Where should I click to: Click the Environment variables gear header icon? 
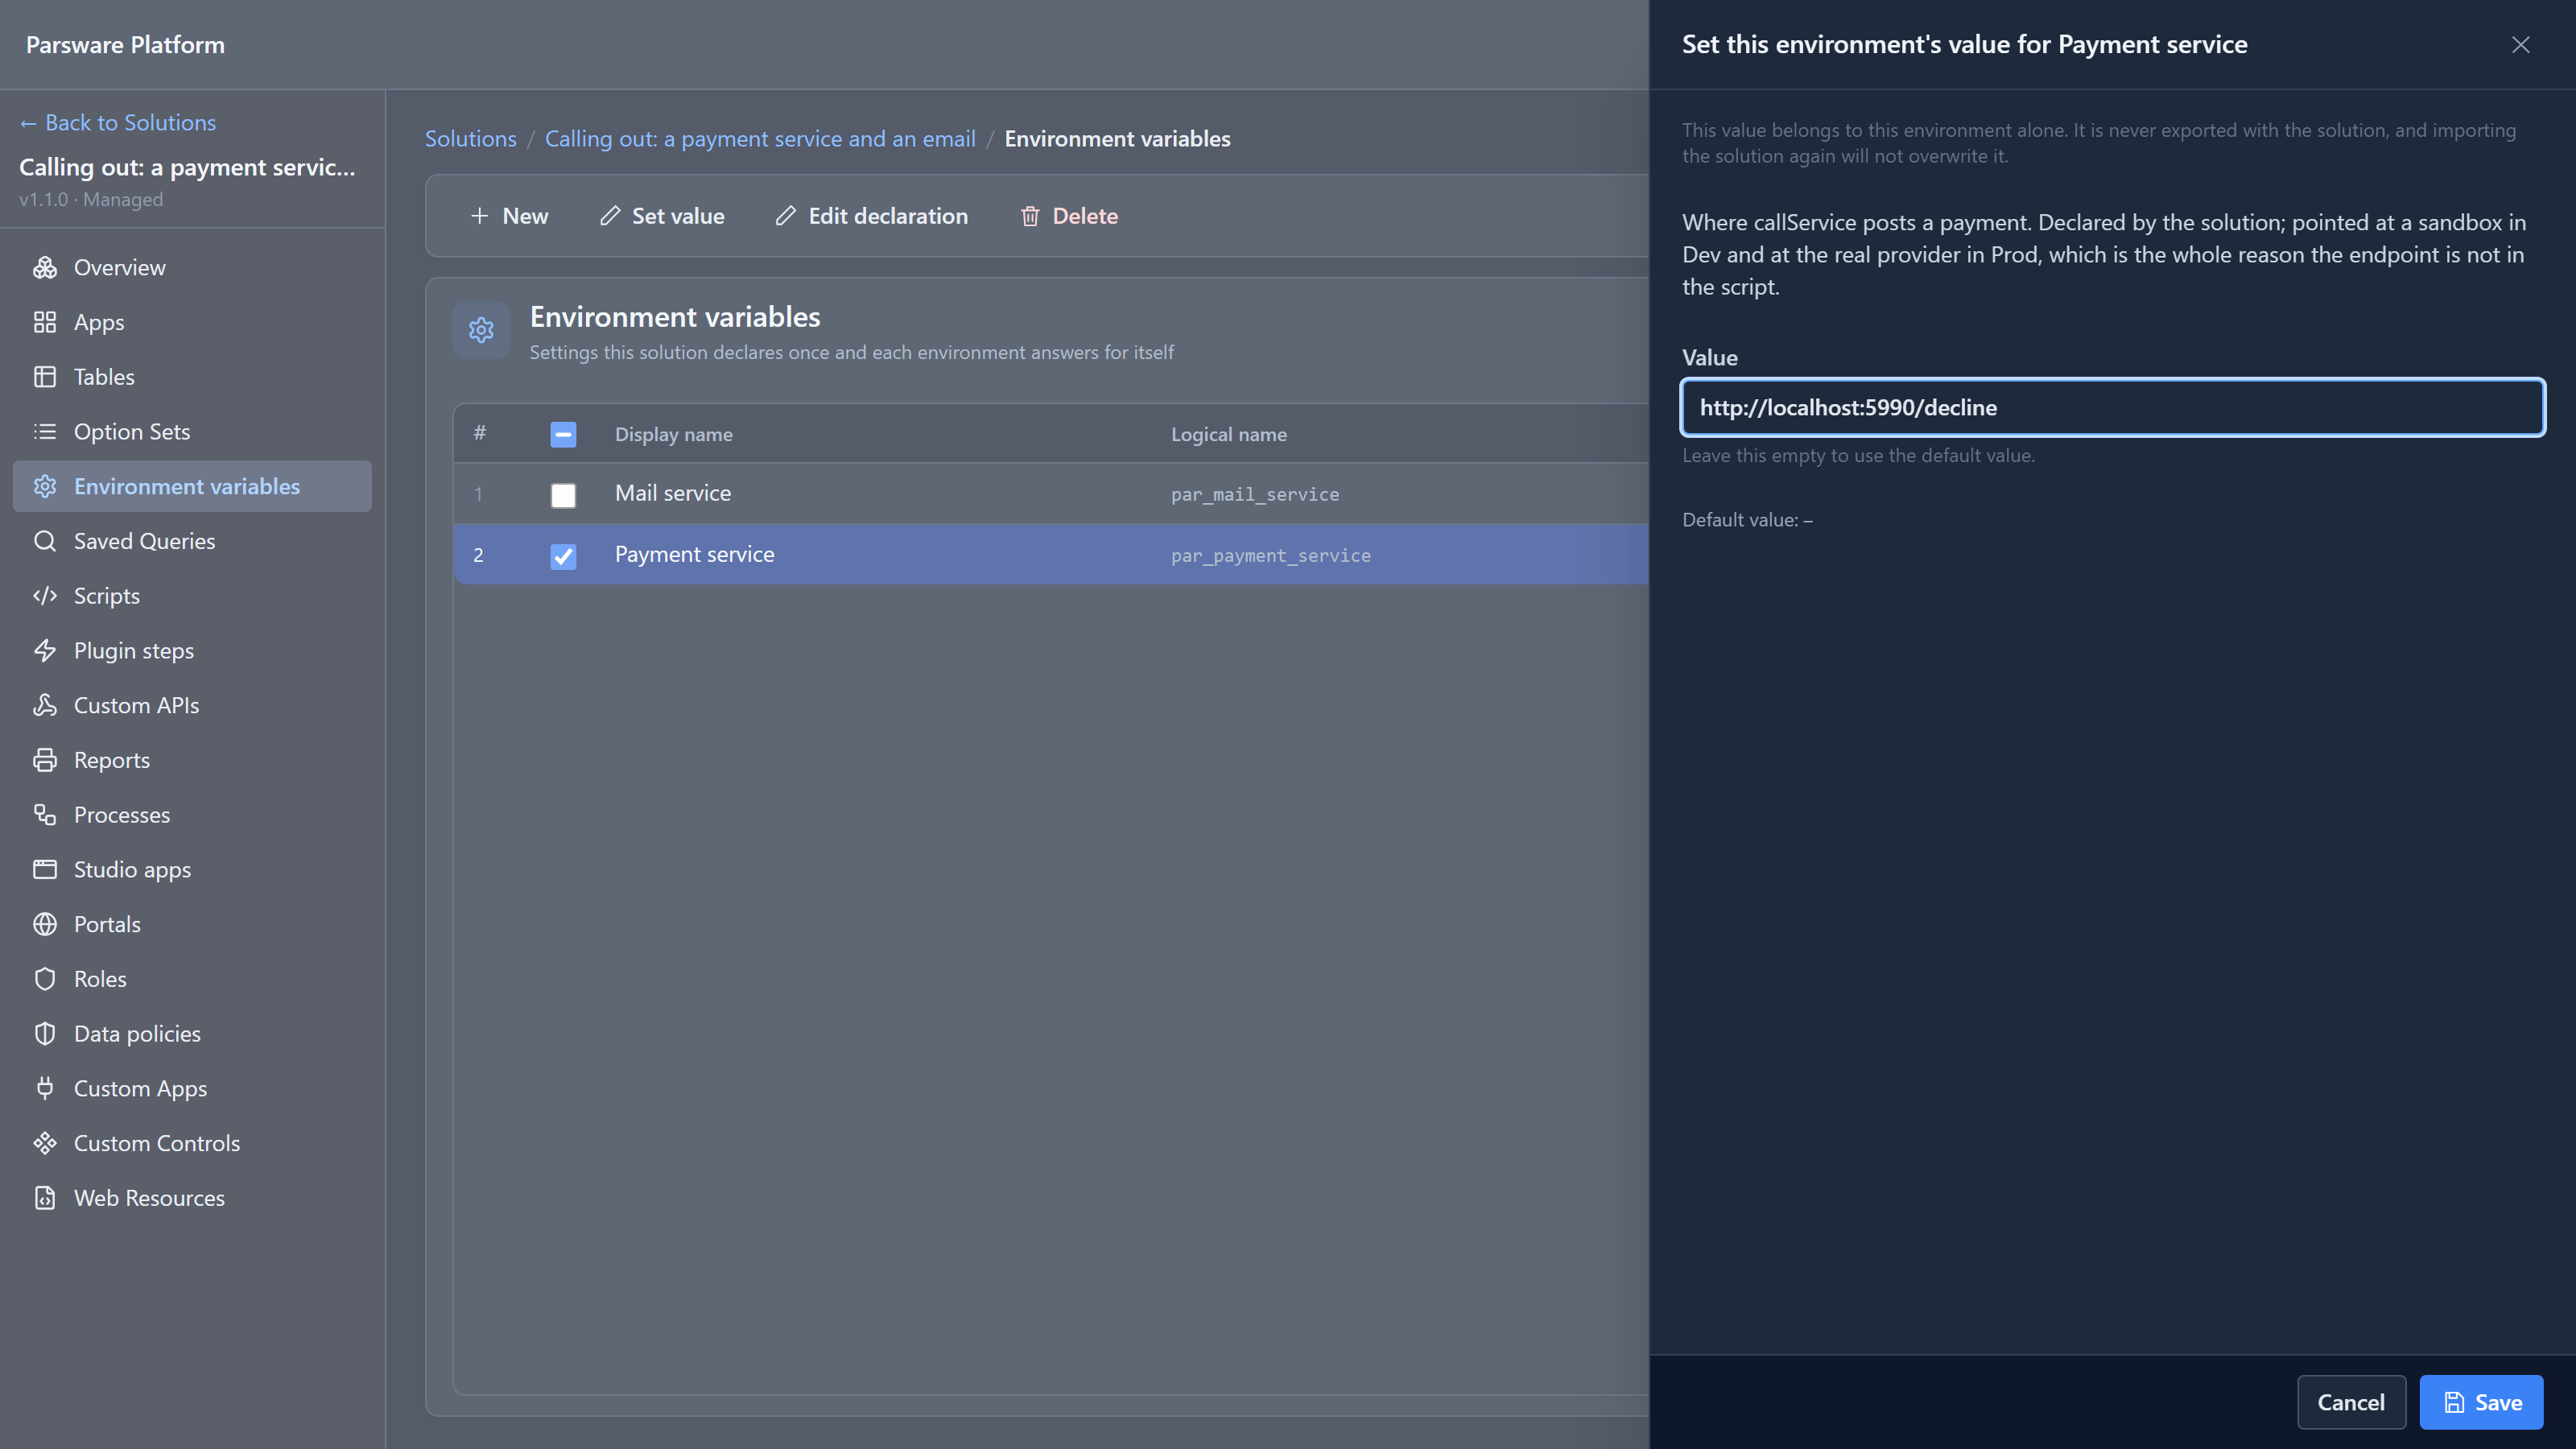tap(481, 330)
